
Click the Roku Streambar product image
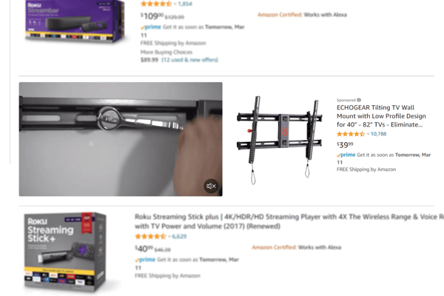(75, 21)
